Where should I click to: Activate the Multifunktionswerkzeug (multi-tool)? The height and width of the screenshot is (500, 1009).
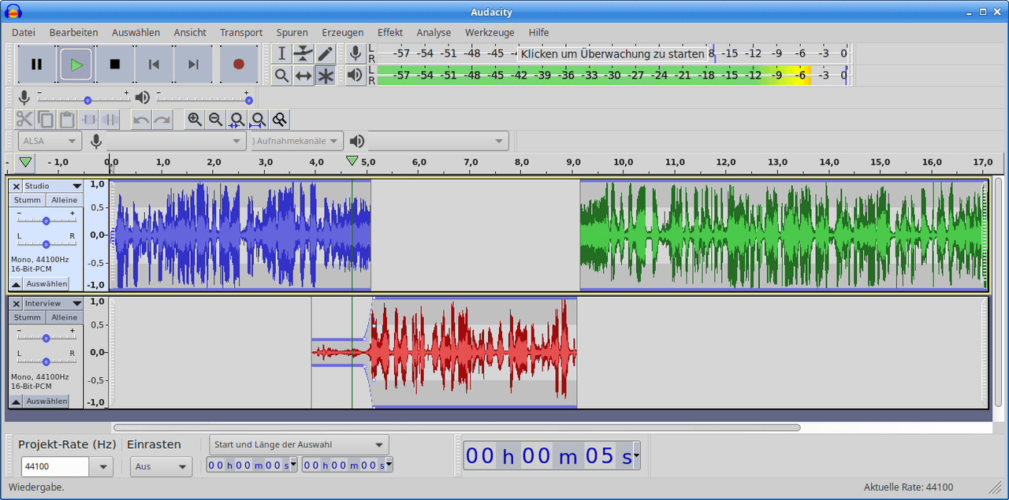click(x=325, y=75)
